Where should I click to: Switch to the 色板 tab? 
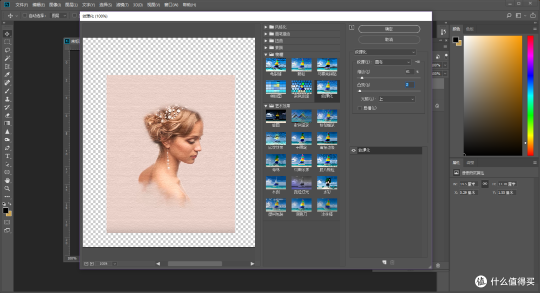469,29
